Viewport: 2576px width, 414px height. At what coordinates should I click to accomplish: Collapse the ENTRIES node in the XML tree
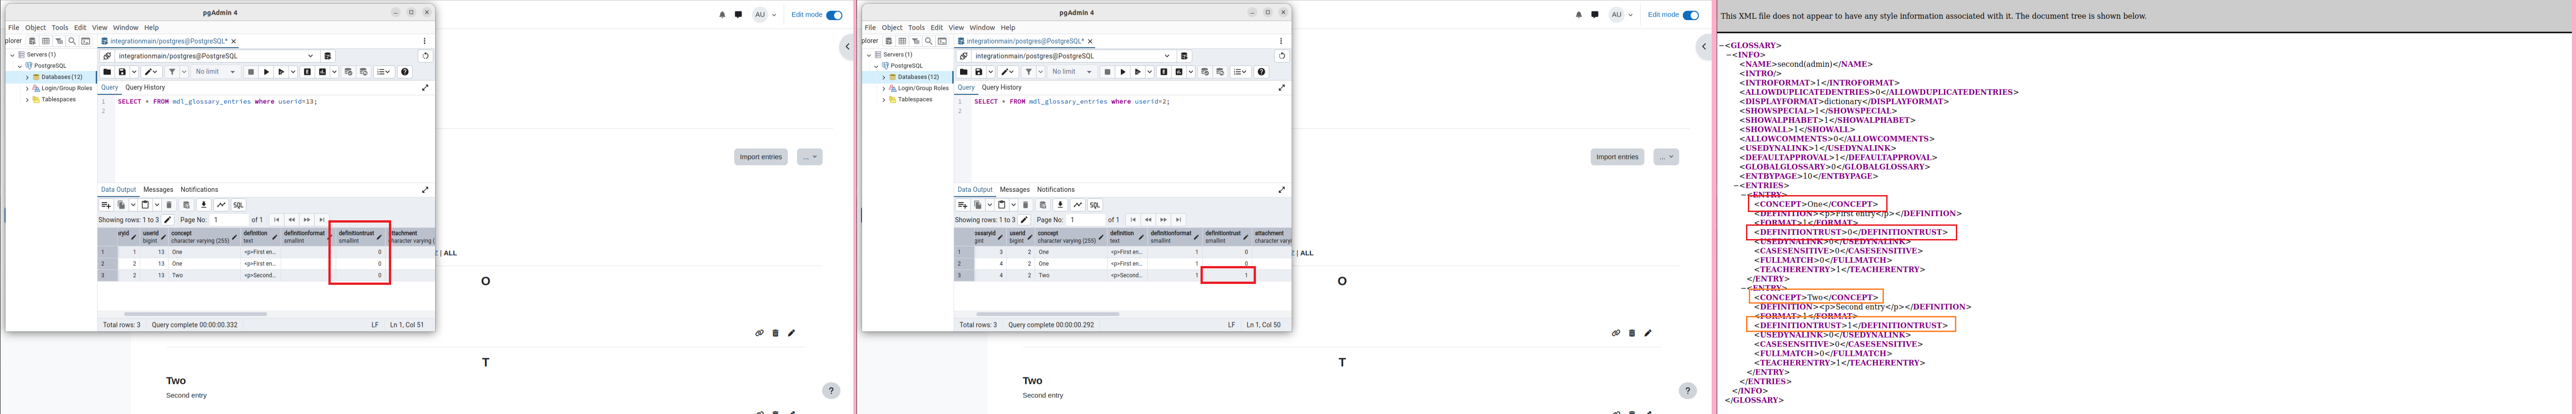(x=1737, y=185)
